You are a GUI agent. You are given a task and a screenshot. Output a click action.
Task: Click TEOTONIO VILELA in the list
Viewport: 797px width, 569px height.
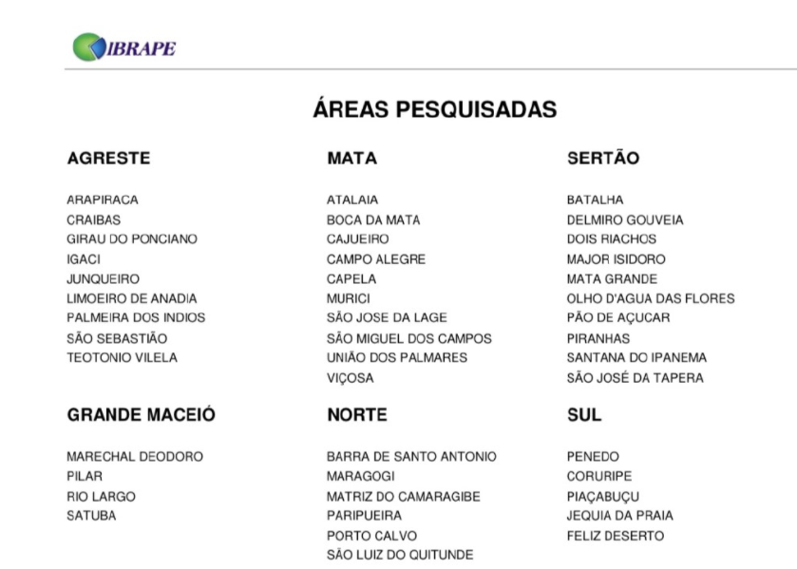(x=122, y=358)
